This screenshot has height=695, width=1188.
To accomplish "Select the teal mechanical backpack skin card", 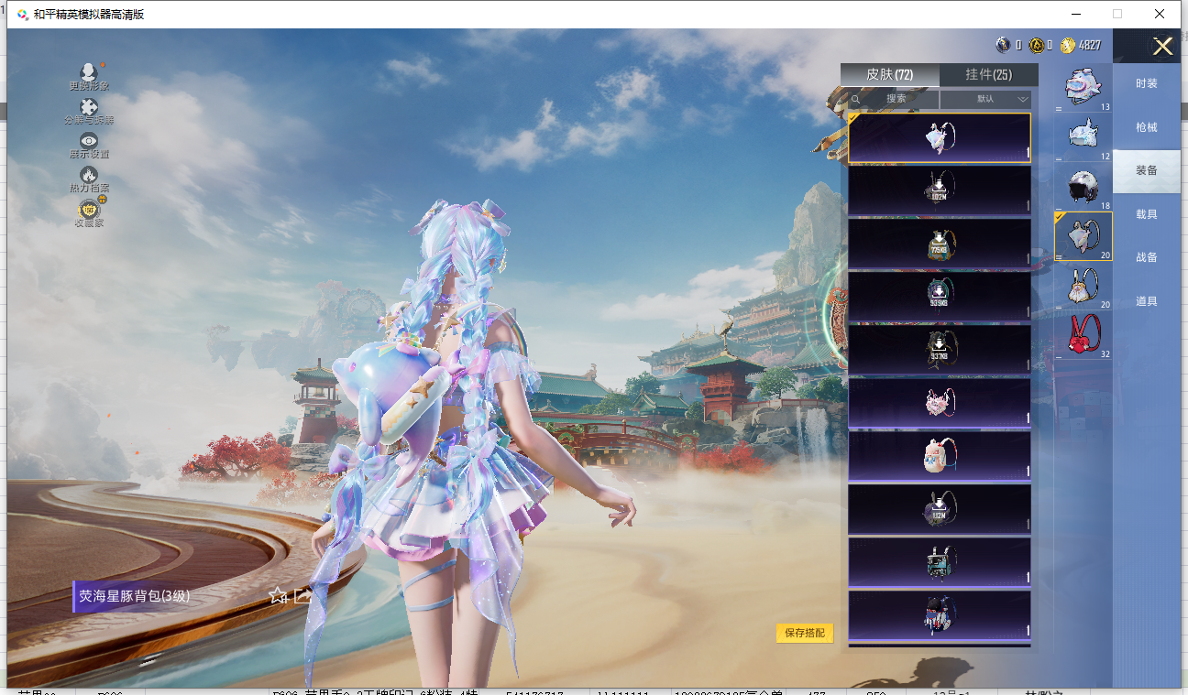I will pos(940,562).
